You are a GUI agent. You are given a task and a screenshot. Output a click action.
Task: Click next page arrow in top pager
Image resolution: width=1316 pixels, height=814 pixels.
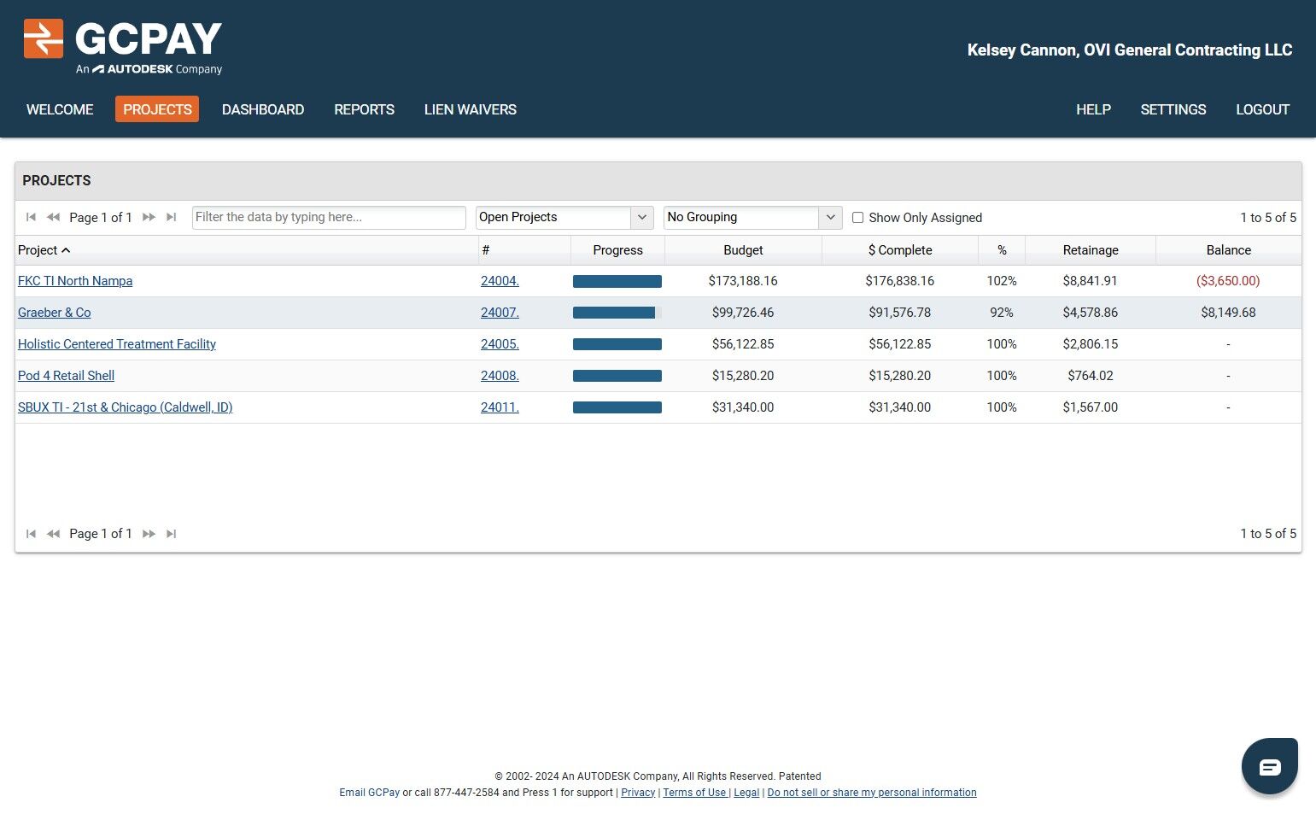click(x=149, y=217)
